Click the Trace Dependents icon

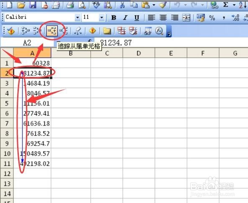point(52,31)
